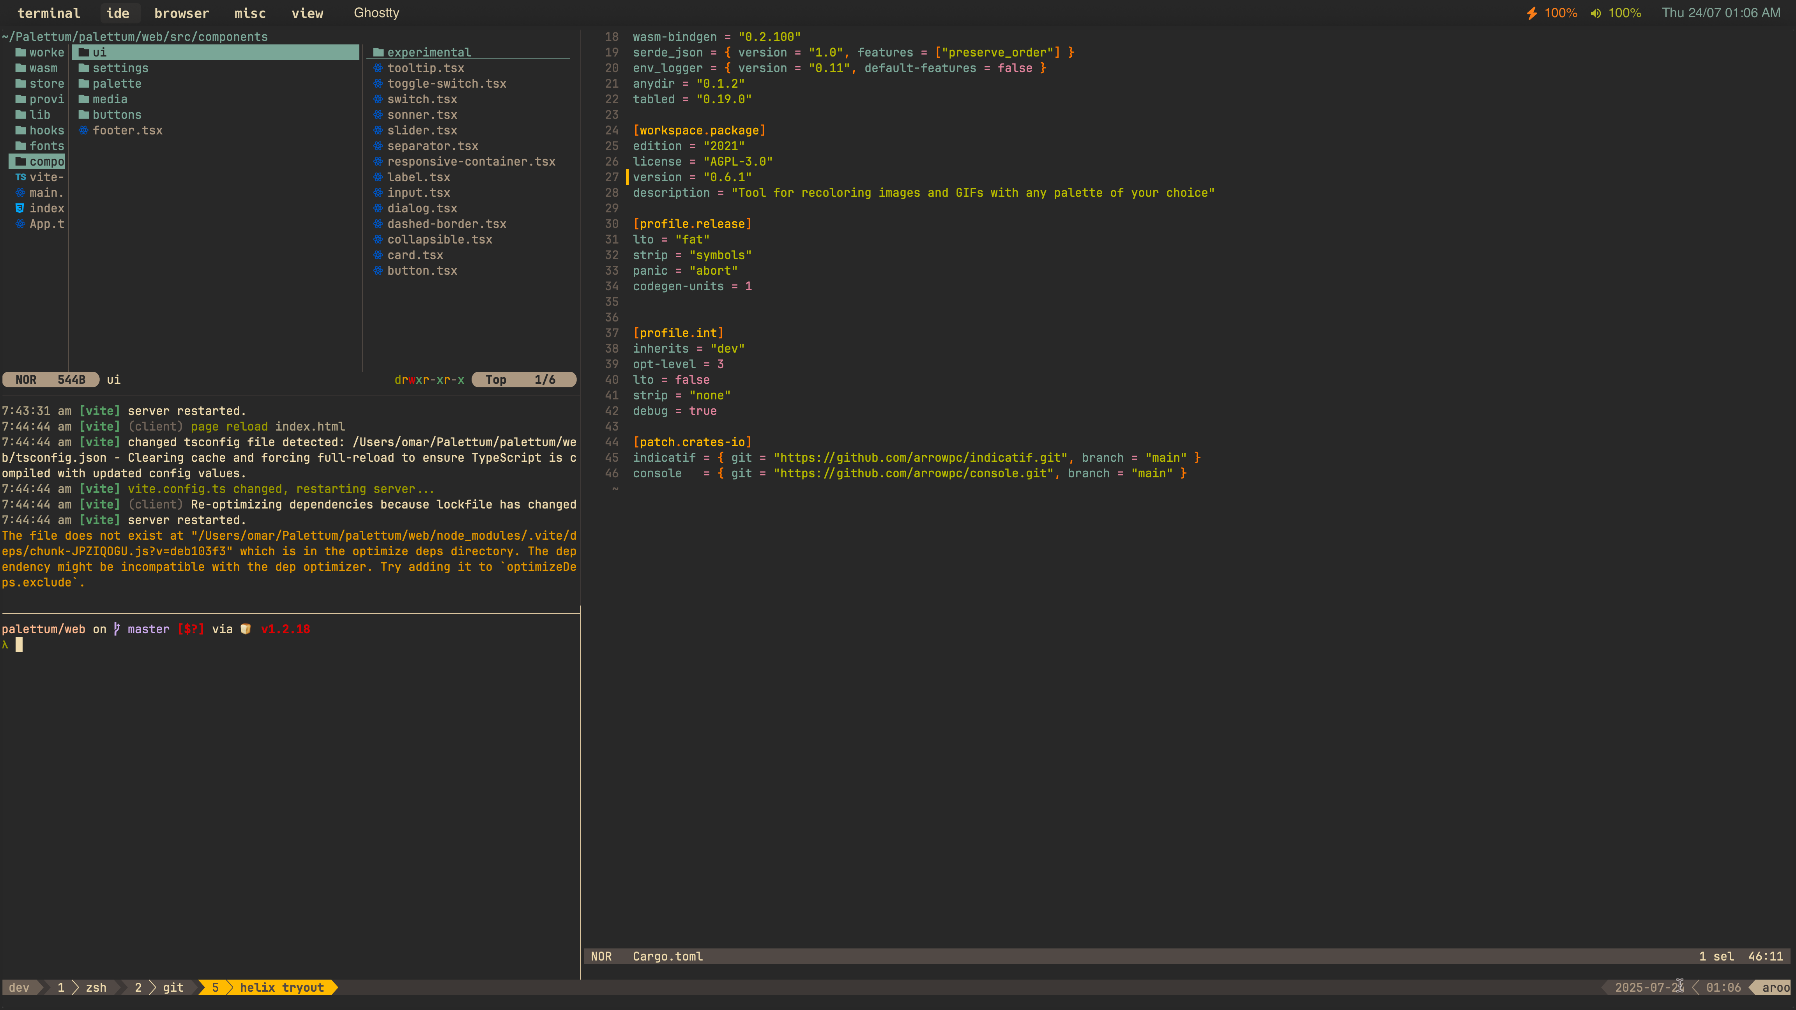Screen dimensions: 1796x1010
Task: Click the git branch icon before master
Action: tap(117, 629)
